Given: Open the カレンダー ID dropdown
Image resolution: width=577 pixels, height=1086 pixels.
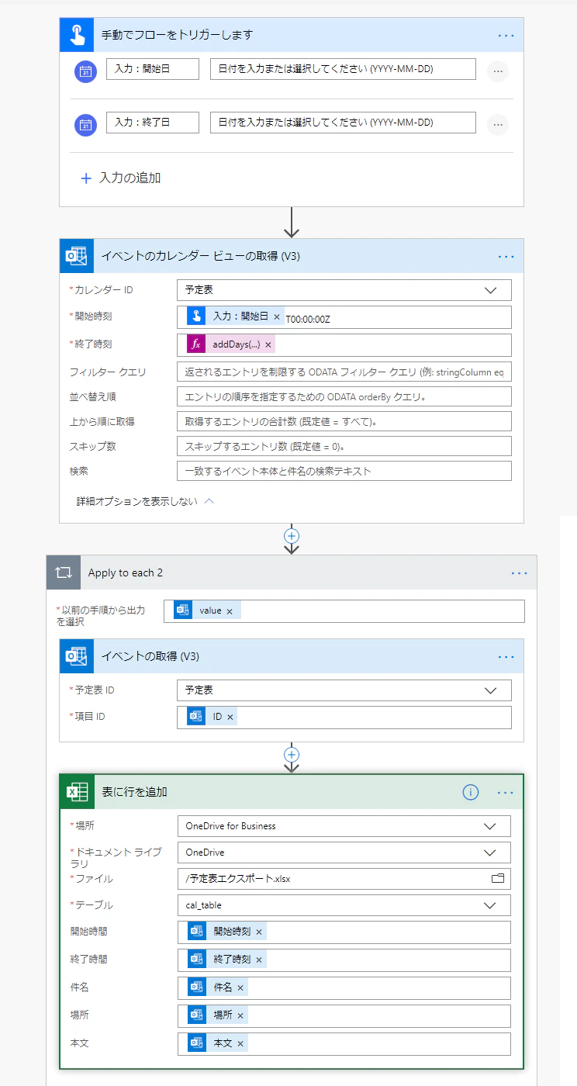Looking at the screenshot, I should (490, 289).
